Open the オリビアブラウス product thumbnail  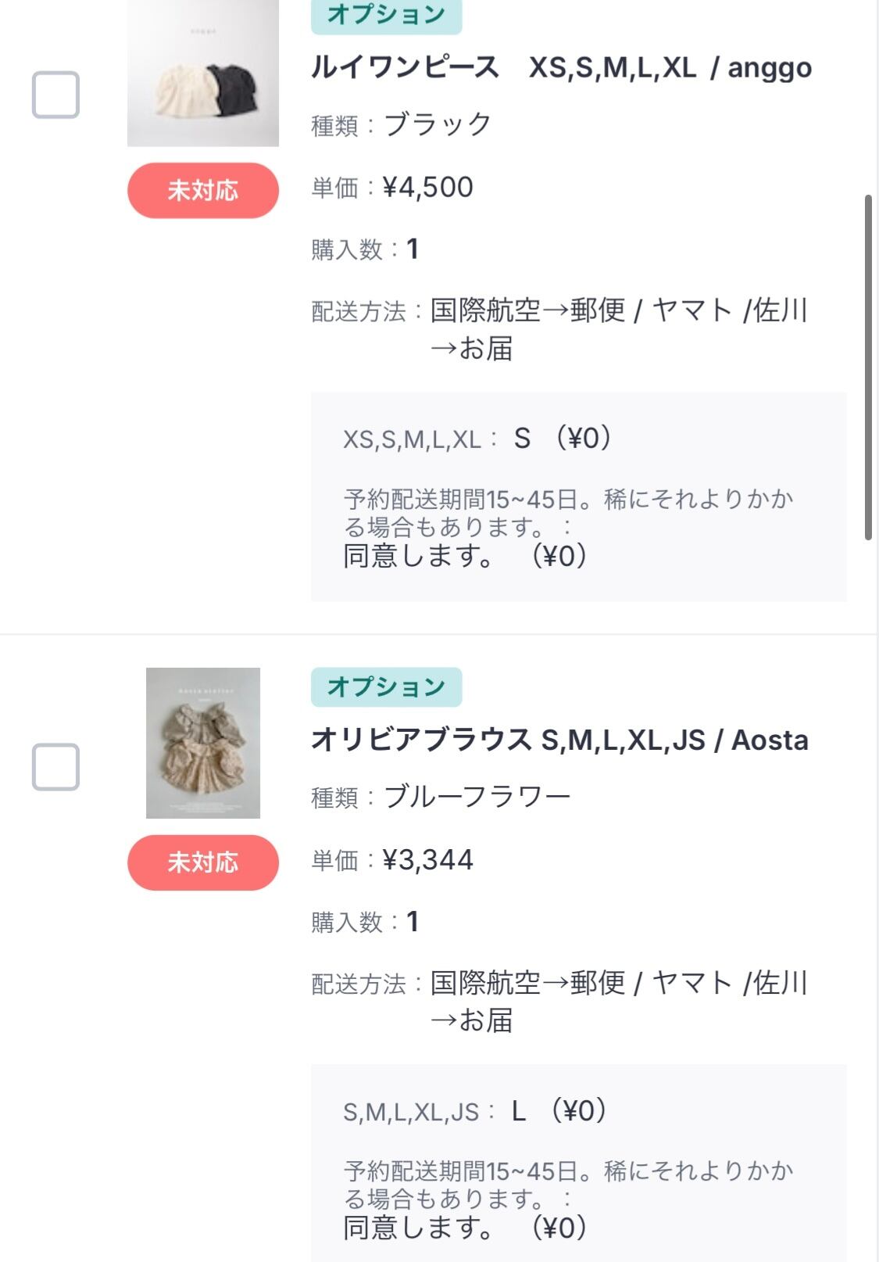(x=203, y=743)
